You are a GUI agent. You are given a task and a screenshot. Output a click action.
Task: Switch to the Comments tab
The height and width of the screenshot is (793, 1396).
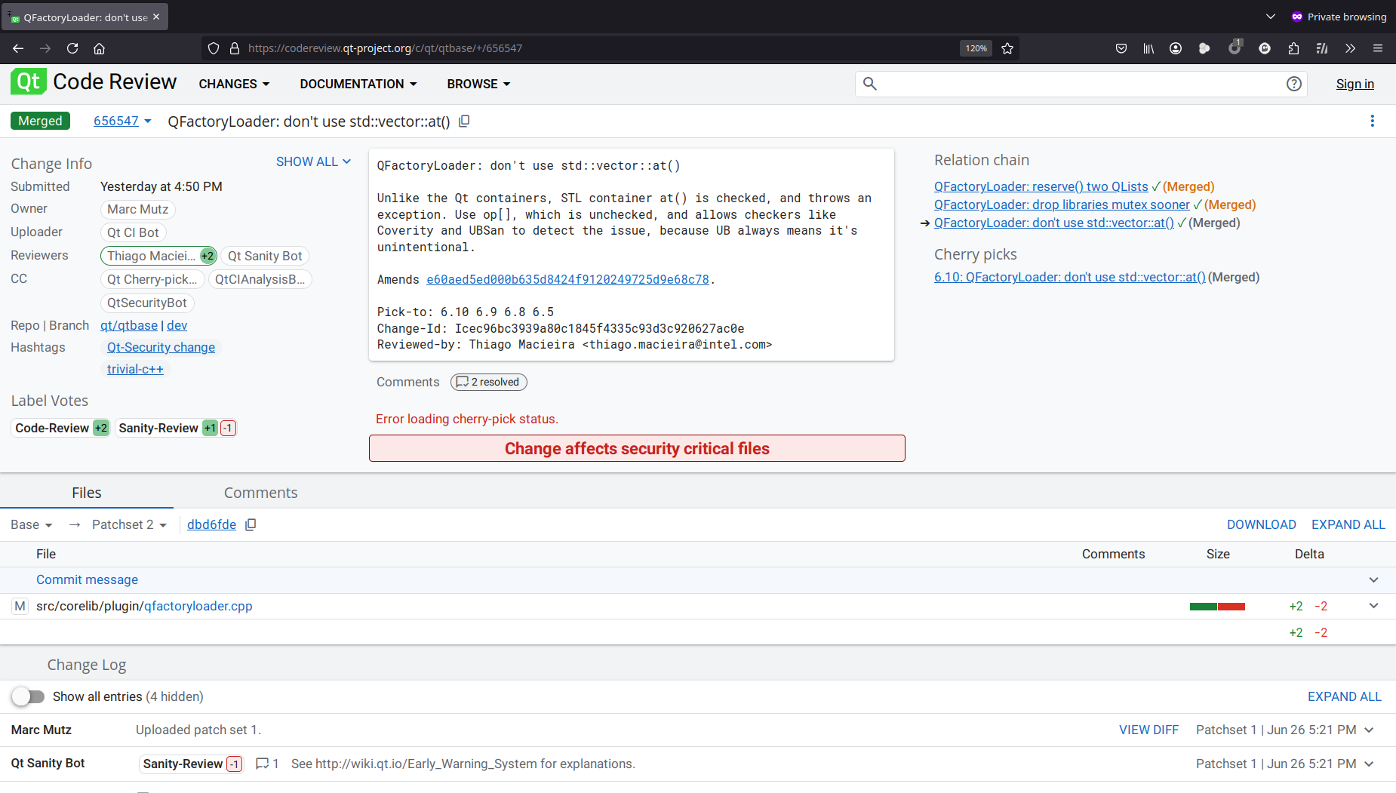(x=260, y=493)
